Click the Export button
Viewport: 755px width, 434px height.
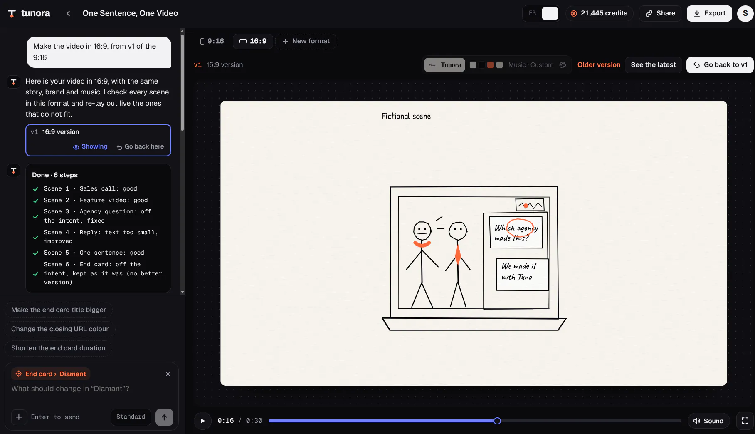pyautogui.click(x=709, y=13)
